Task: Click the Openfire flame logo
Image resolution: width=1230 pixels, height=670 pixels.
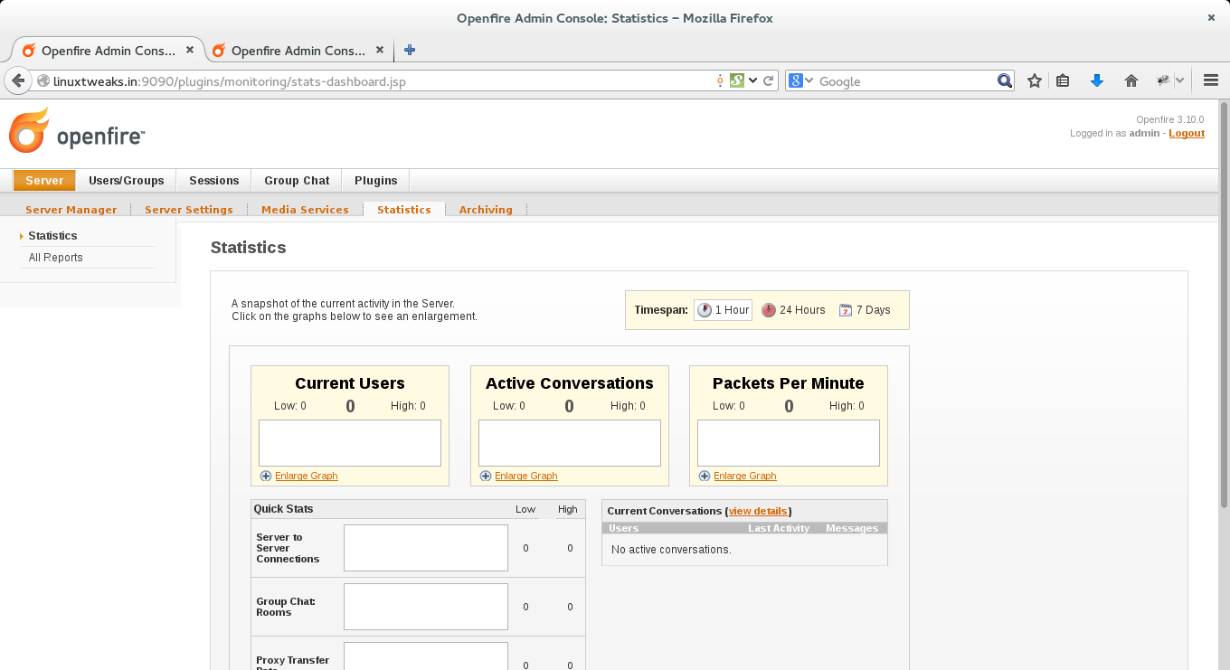Action: (28, 130)
